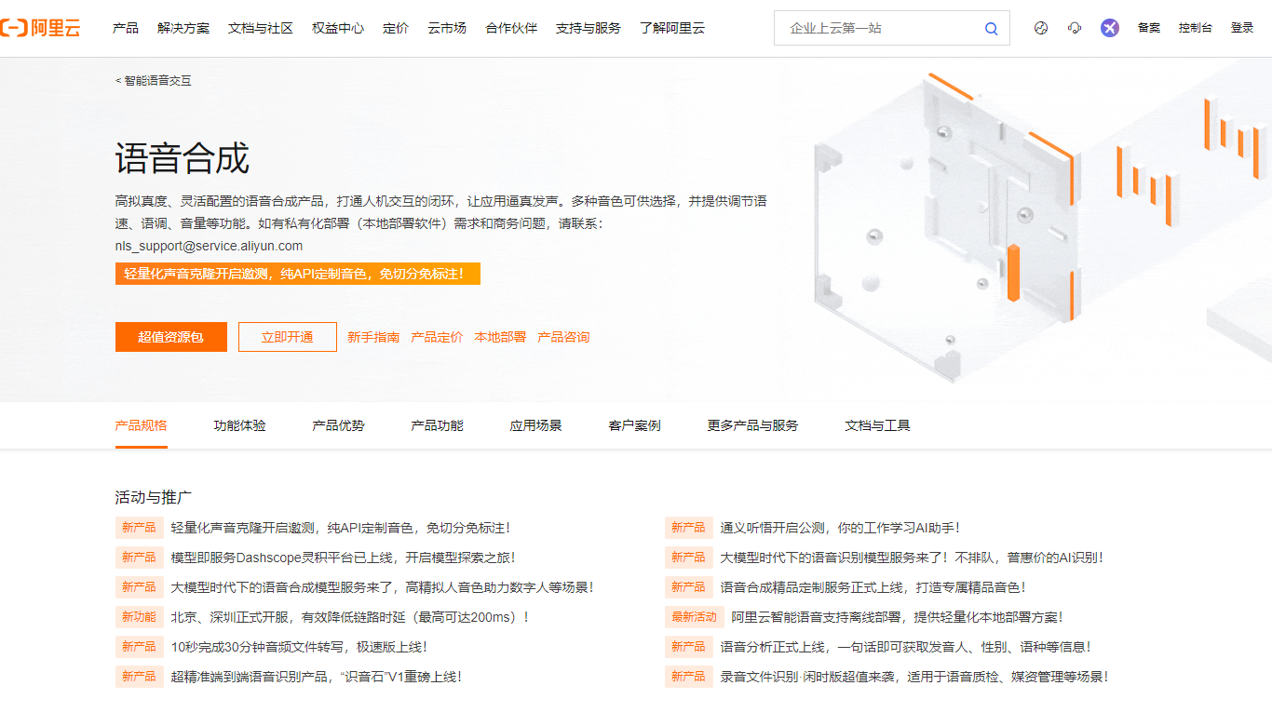Open the 解决方案 menu
The width and height of the screenshot is (1272, 726).
click(x=183, y=28)
